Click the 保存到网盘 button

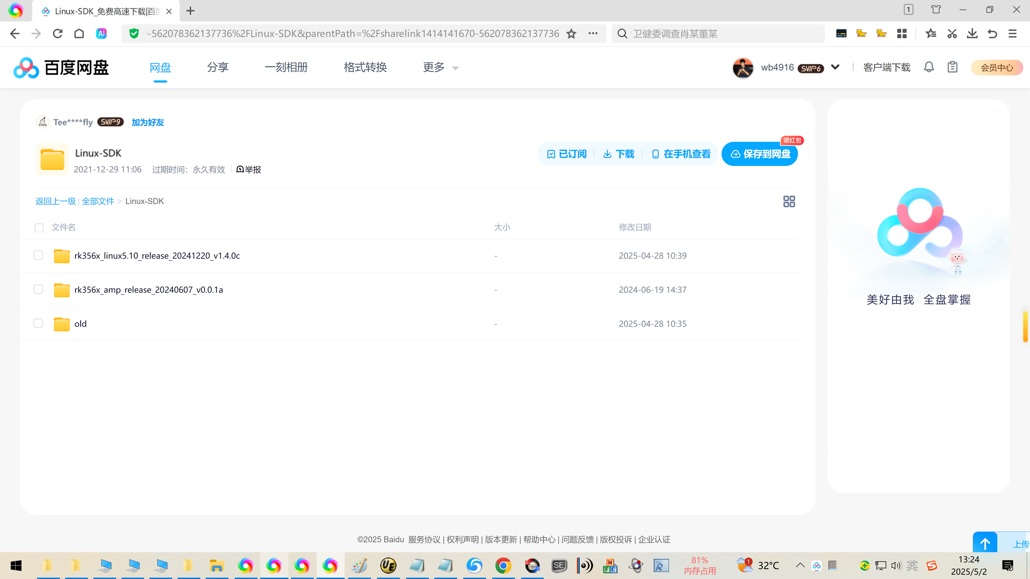click(760, 154)
